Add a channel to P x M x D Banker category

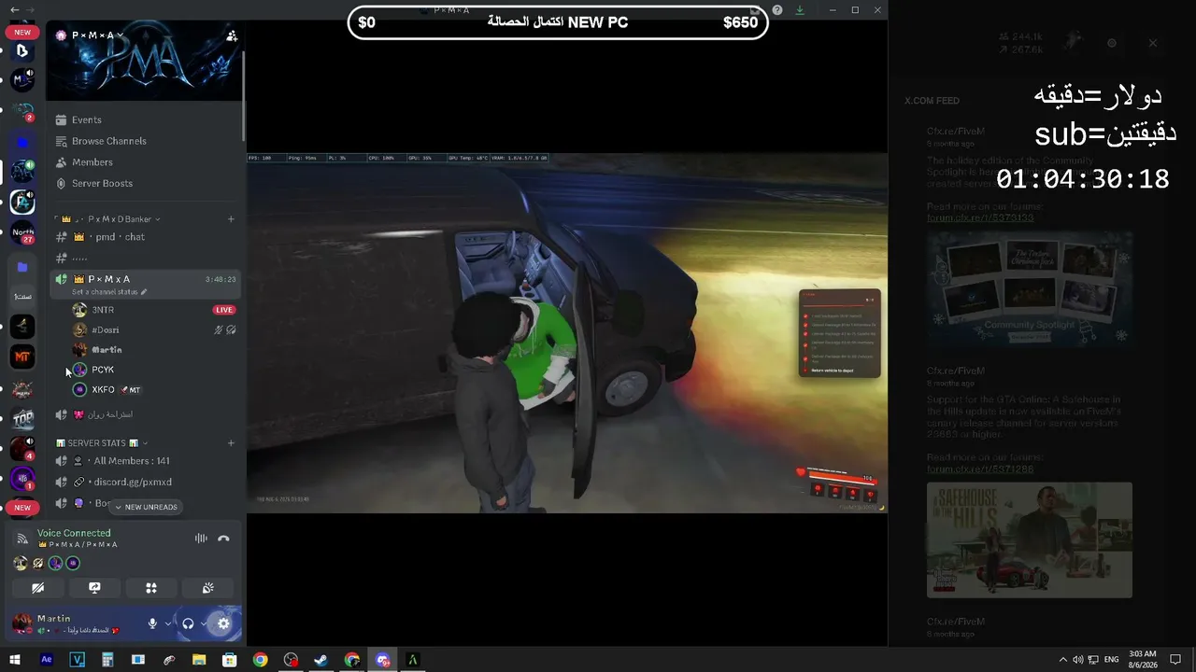tap(231, 219)
